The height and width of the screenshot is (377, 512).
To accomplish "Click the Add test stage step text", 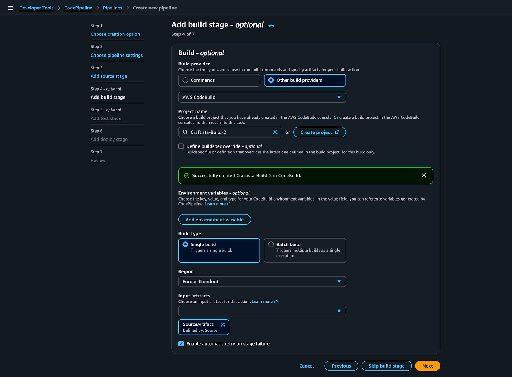I will pyautogui.click(x=106, y=118).
